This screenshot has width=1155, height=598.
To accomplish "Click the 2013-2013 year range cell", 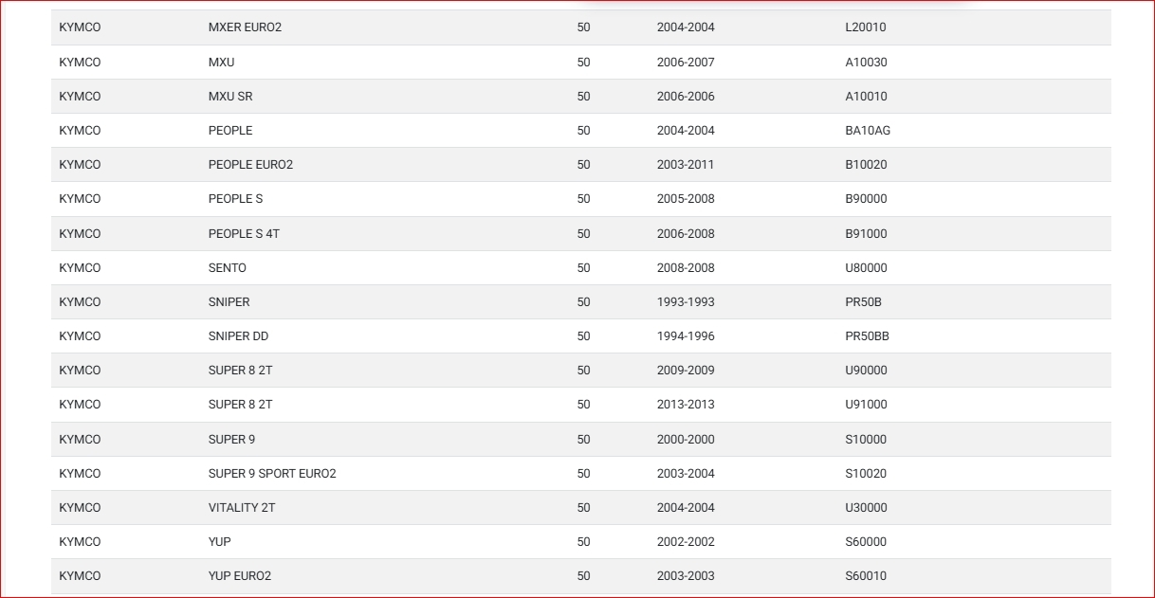I will [686, 405].
